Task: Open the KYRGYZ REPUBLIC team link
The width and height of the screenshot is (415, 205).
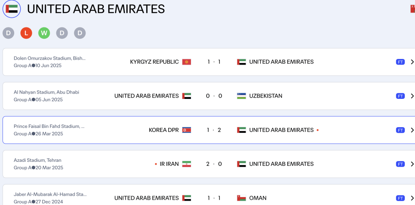Action: click(x=154, y=62)
